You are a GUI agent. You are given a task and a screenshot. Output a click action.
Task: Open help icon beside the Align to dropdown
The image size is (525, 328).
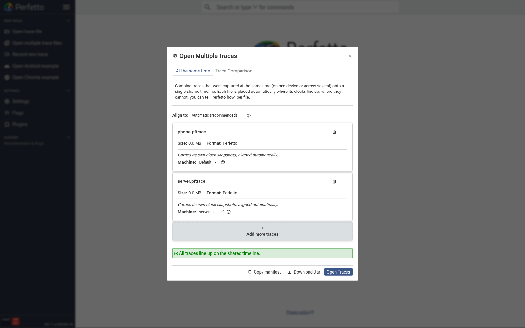pyautogui.click(x=249, y=116)
